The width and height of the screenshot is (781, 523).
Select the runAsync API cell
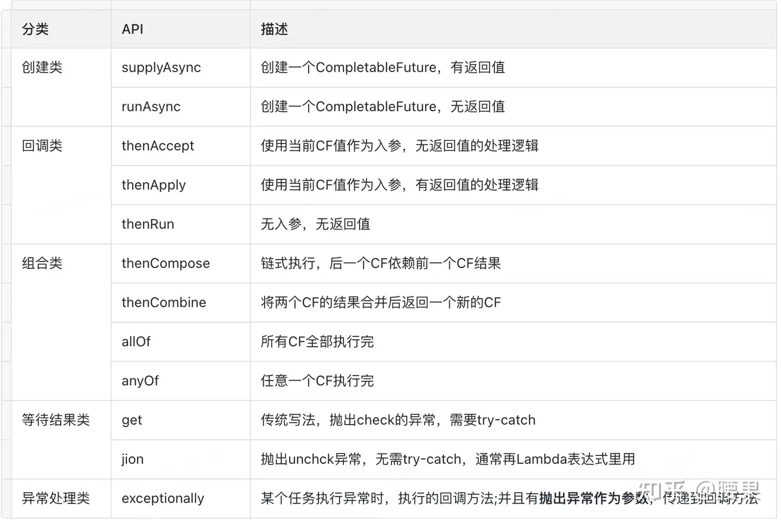(151, 107)
